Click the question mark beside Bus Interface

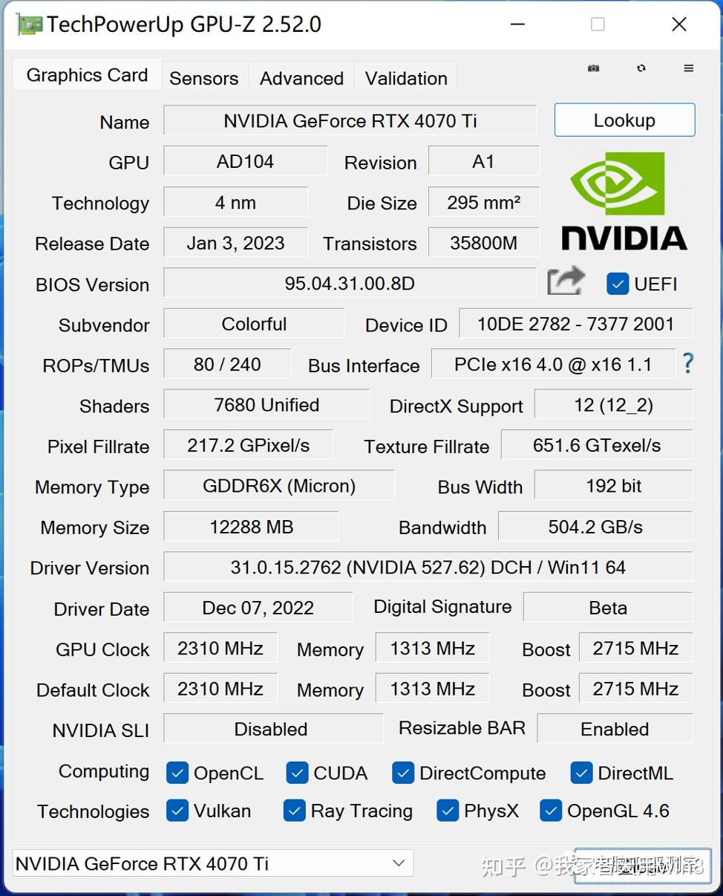[687, 363]
